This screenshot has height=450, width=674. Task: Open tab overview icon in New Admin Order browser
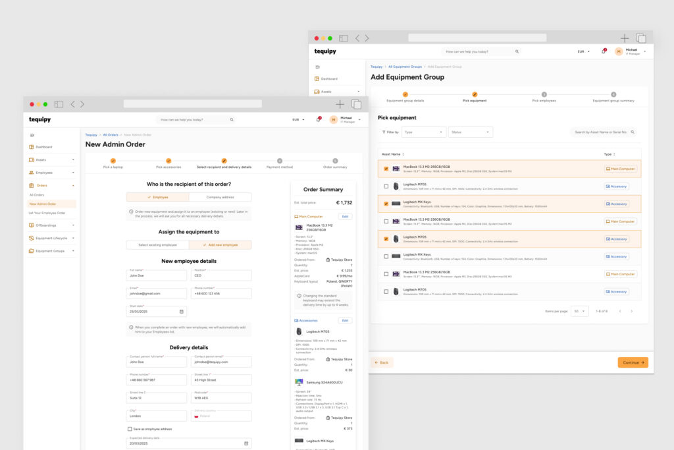(356, 104)
